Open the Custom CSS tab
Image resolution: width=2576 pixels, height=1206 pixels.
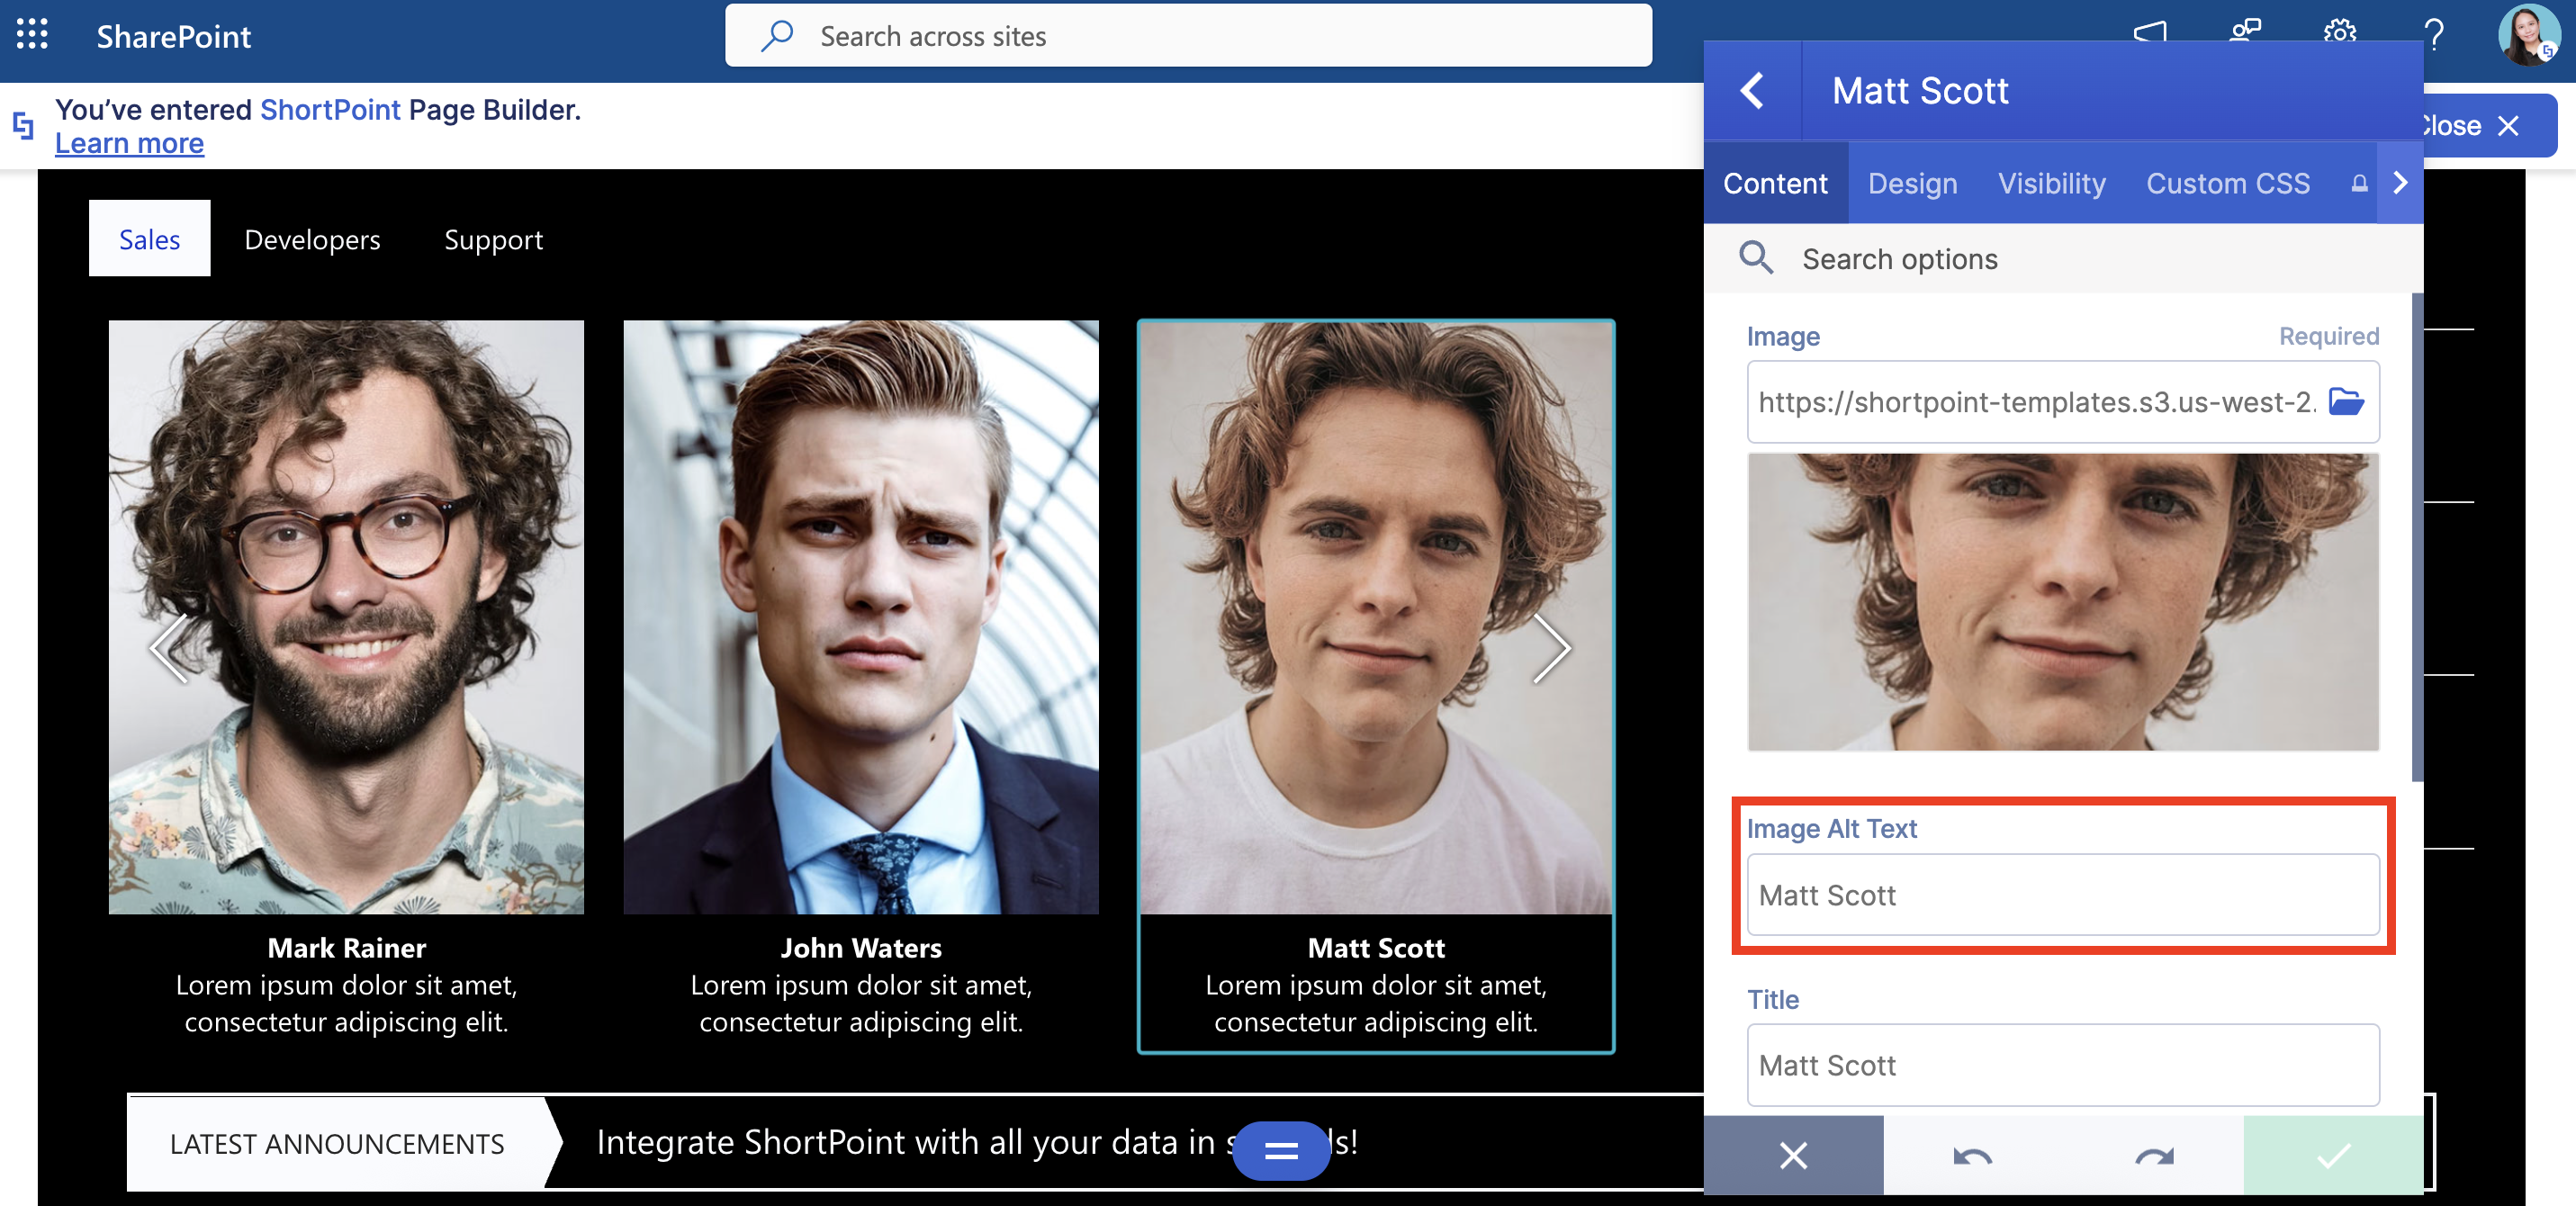[x=2227, y=184]
